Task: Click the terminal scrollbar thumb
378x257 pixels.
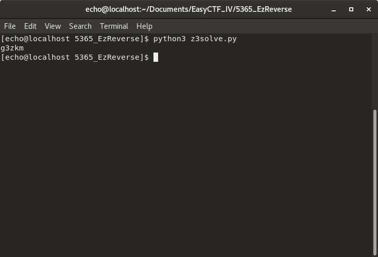Action: pos(374,180)
